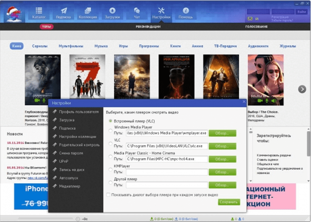Open the Подписка paper-plane icon
The width and height of the screenshot is (311, 222).
click(64, 13)
